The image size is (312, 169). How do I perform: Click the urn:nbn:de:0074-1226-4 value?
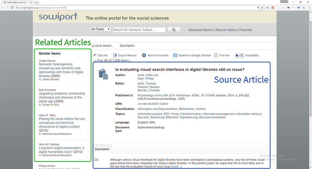153,104
